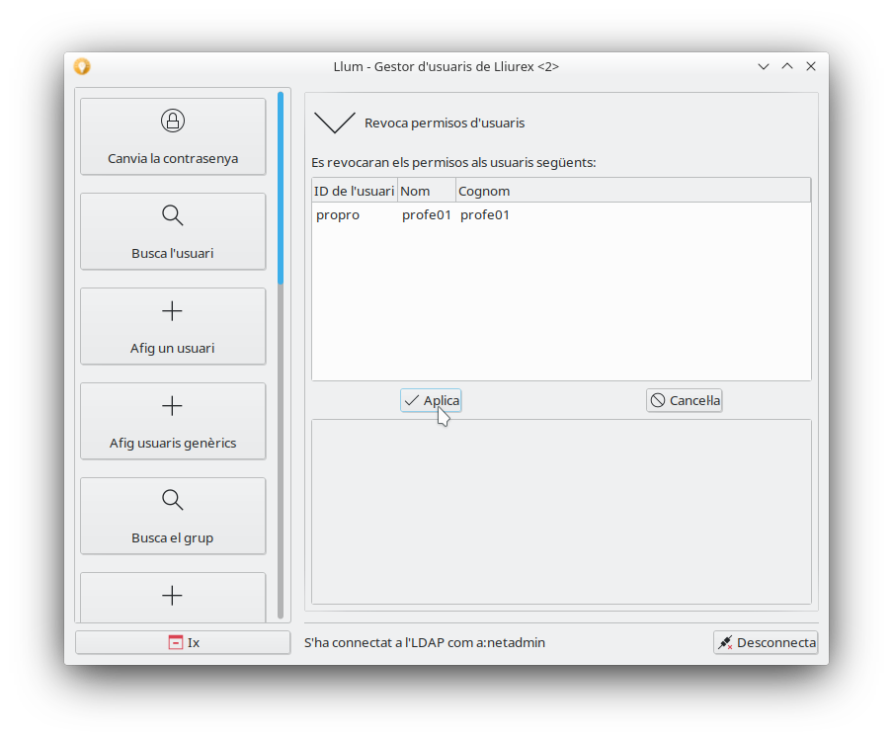Click the Cognom column header
This screenshot has height=741, width=893.
click(632, 191)
